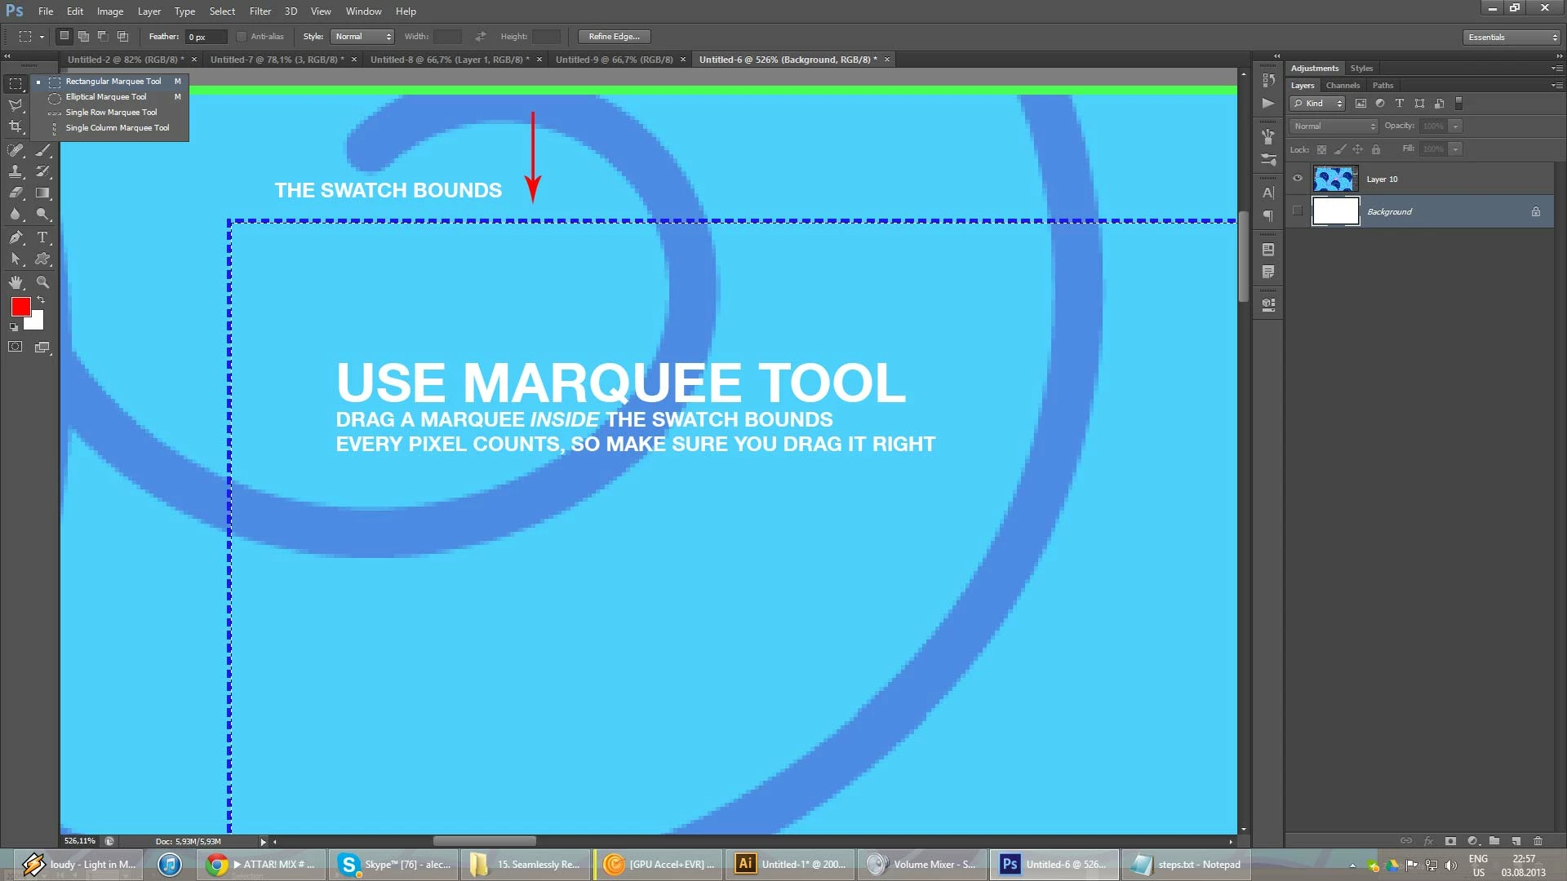Toggle layer filtering switch in Layers panel
The width and height of the screenshot is (1567, 881).
[1459, 104]
